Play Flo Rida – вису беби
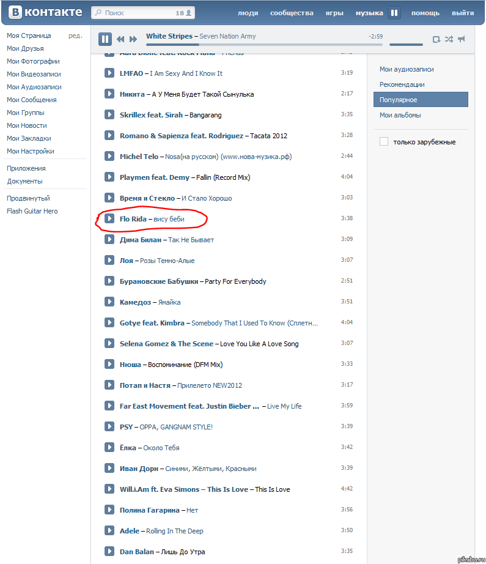This screenshot has height=564, width=486. (x=109, y=218)
